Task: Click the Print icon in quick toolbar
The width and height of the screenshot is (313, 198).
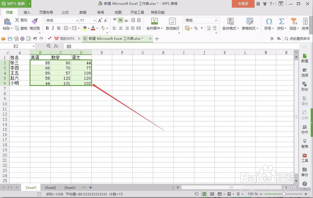Action: click(22, 39)
